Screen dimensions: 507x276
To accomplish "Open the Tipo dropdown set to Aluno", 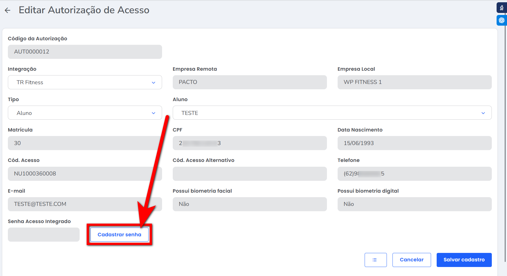I will pyautogui.click(x=85, y=113).
